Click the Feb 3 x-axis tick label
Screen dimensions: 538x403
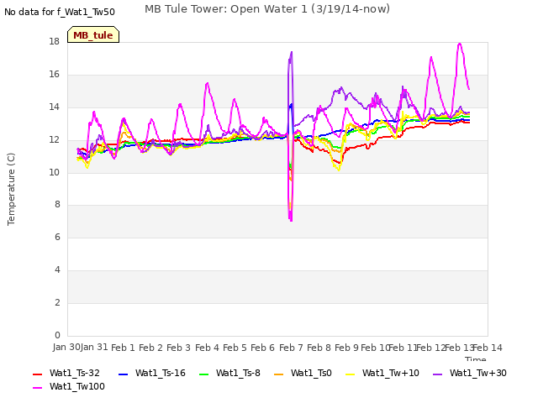point(178,348)
